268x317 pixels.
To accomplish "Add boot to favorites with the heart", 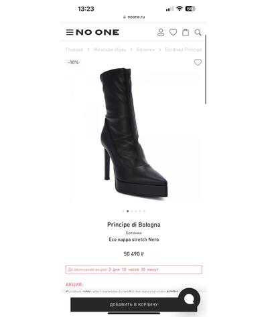I will click(x=198, y=62).
